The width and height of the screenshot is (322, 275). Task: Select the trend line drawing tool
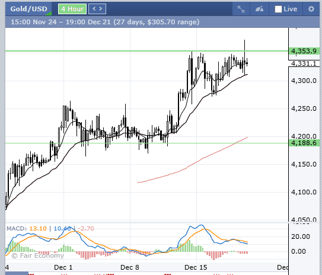241,9
